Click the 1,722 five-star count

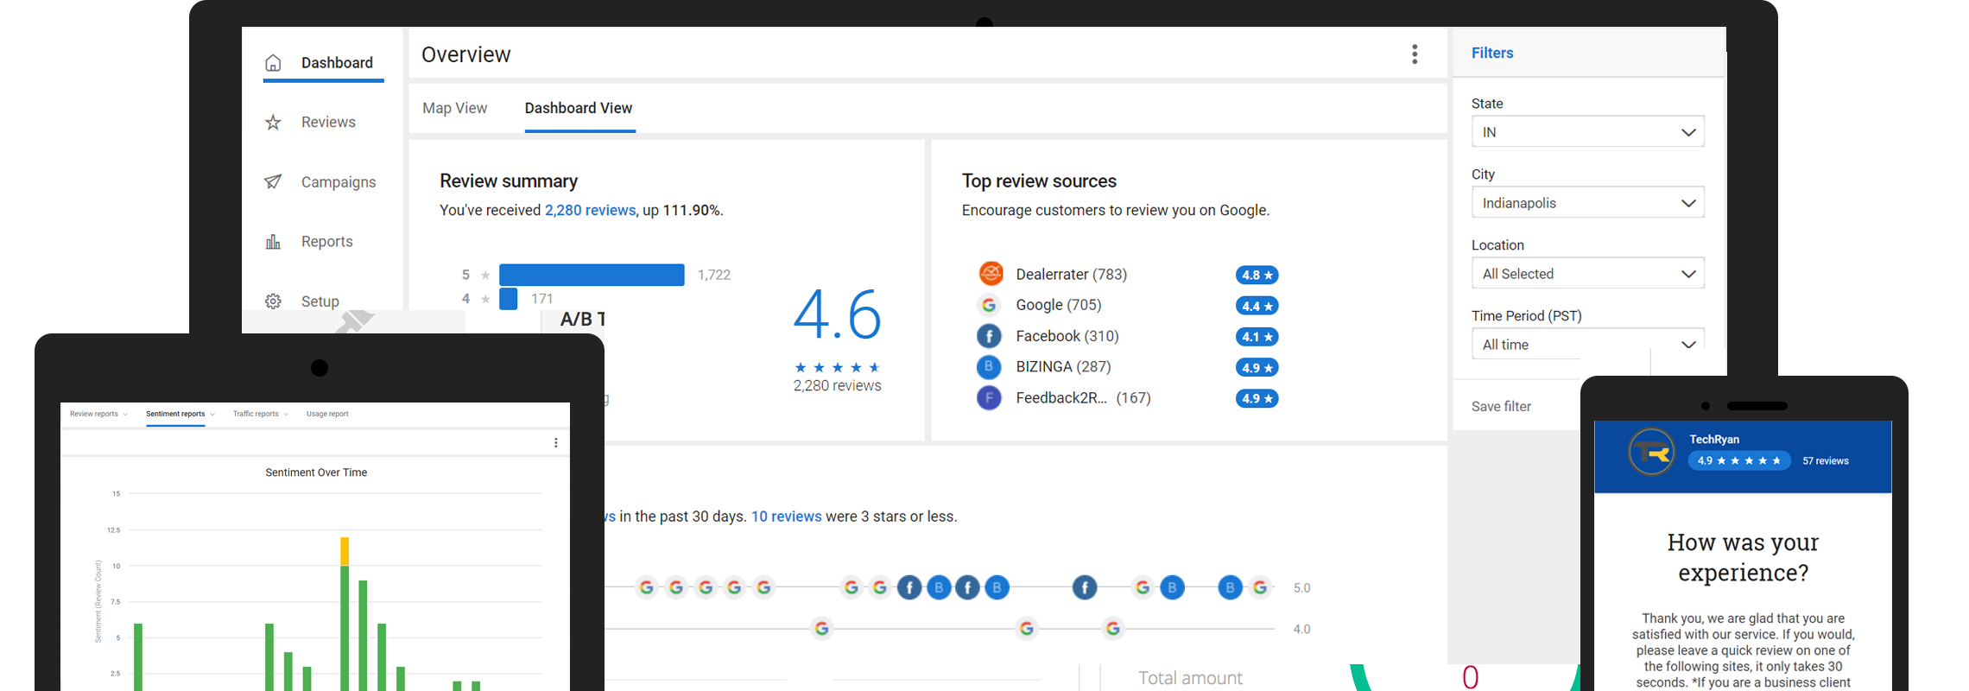[713, 275]
